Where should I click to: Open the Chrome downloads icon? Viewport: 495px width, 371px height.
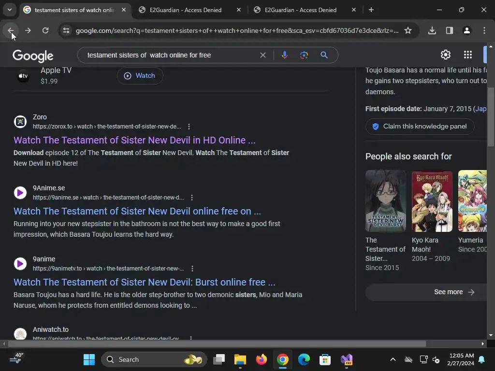point(432,30)
